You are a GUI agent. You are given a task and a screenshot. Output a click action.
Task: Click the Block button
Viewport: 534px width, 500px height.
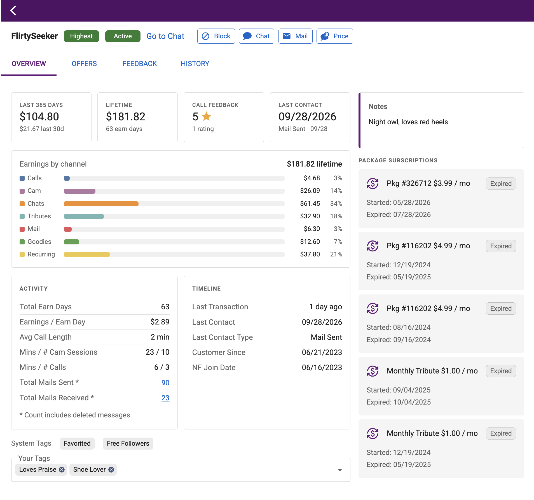216,36
